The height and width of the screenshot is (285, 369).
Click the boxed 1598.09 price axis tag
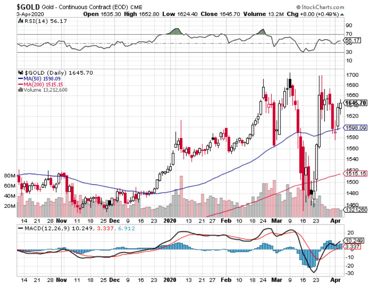(x=355, y=128)
